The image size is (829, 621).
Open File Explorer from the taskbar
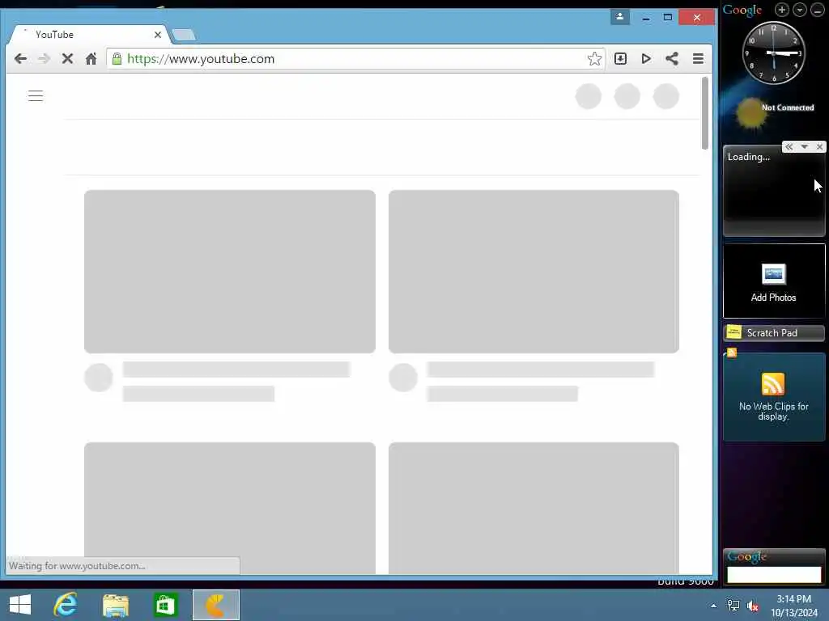click(115, 605)
